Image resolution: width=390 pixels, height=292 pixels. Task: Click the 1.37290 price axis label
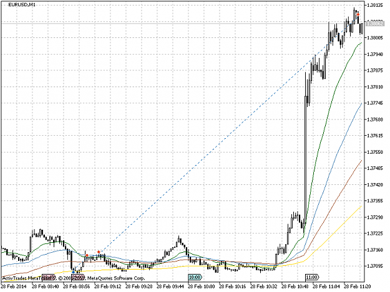pyautogui.click(x=375, y=217)
